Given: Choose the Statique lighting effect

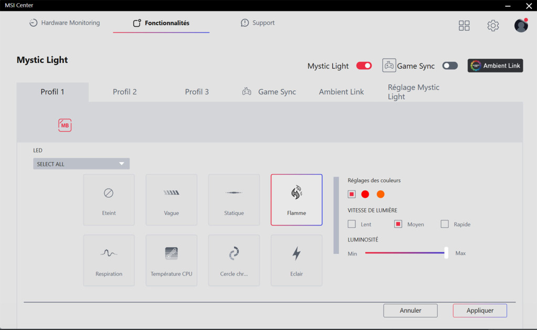Looking at the screenshot, I should [234, 200].
